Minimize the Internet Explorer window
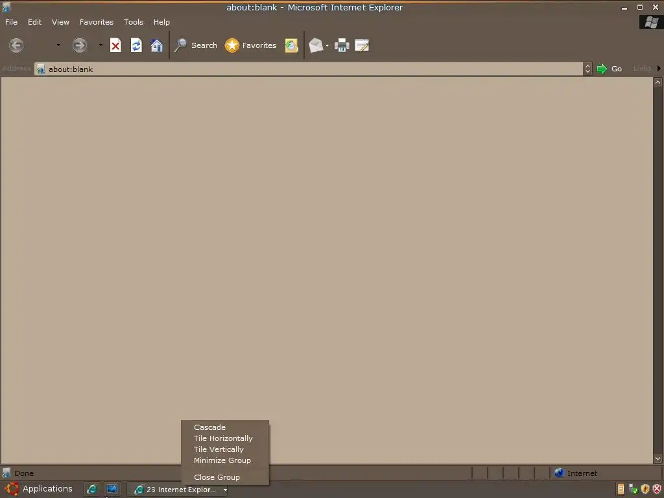Image resolution: width=664 pixels, height=498 pixels. tap(624, 7)
